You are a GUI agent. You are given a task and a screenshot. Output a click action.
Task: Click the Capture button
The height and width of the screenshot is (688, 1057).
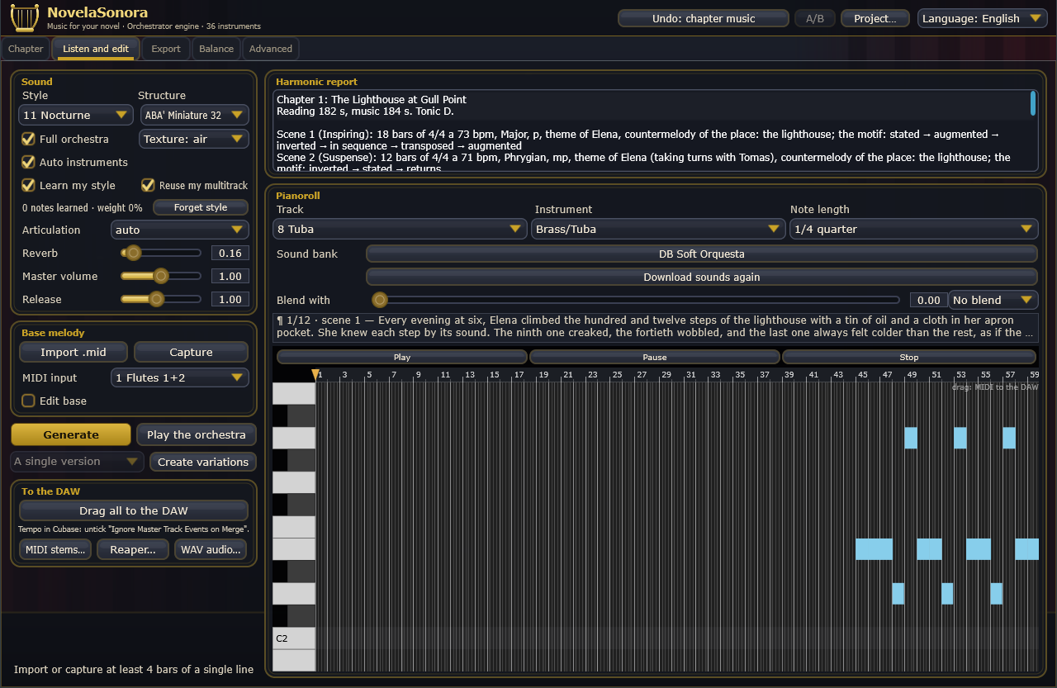click(192, 352)
